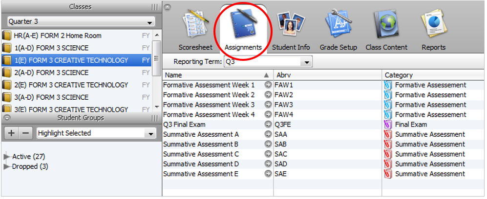Remove student group with minus button

(x=26, y=133)
